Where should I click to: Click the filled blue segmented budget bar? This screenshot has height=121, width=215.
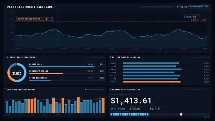tap(129, 114)
